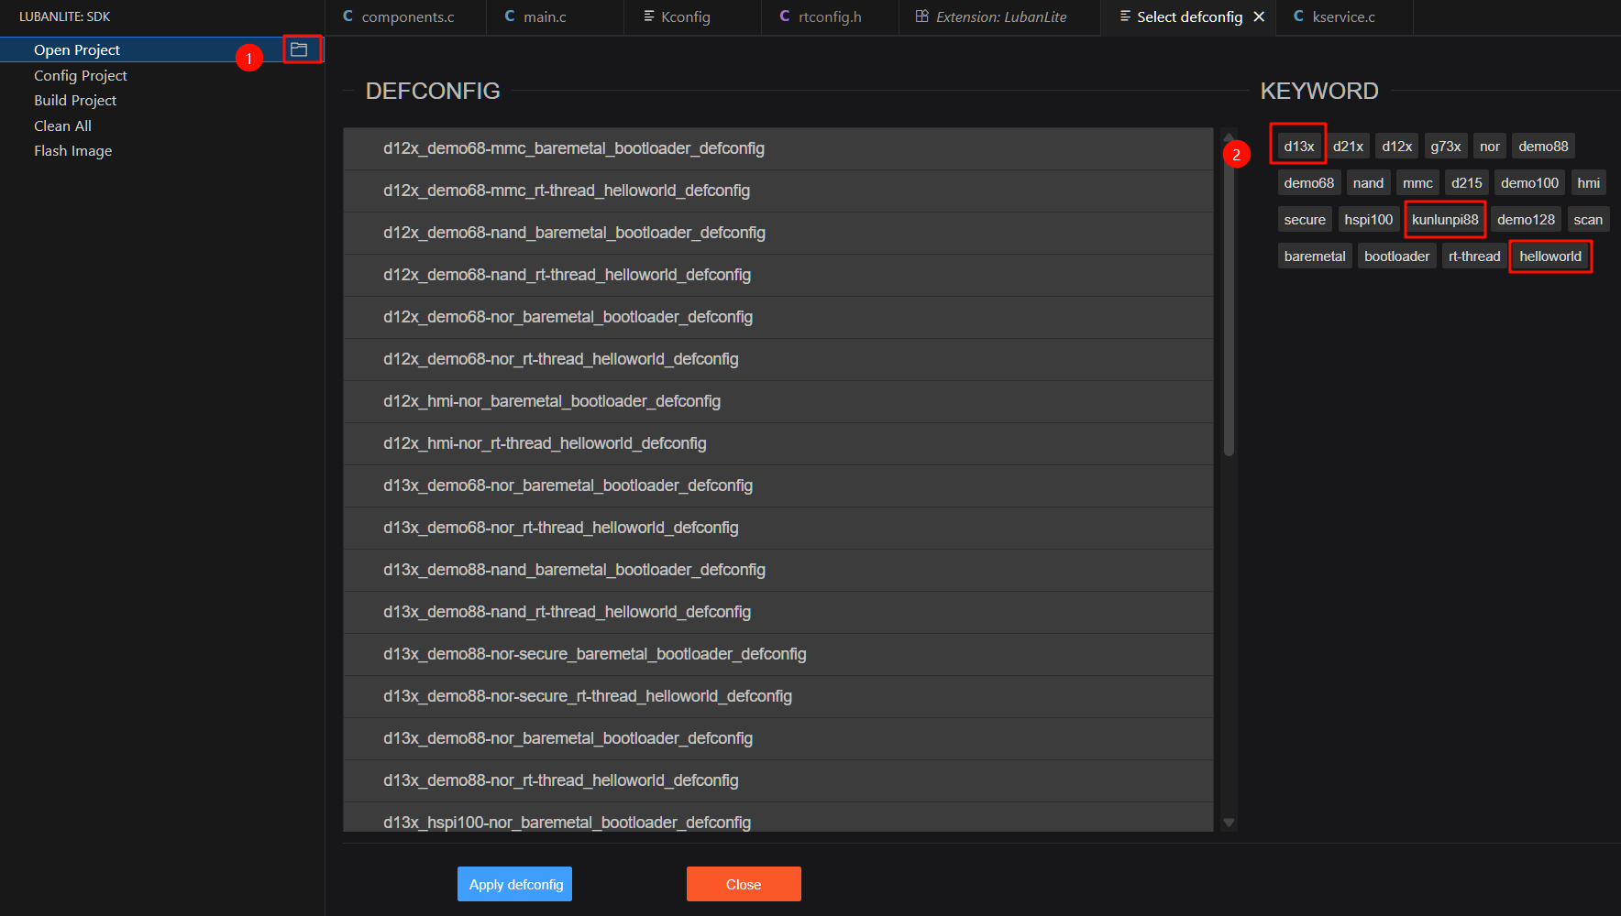Select the scan keyword tag
Viewport: 1621px width, 916px height.
pos(1588,219)
